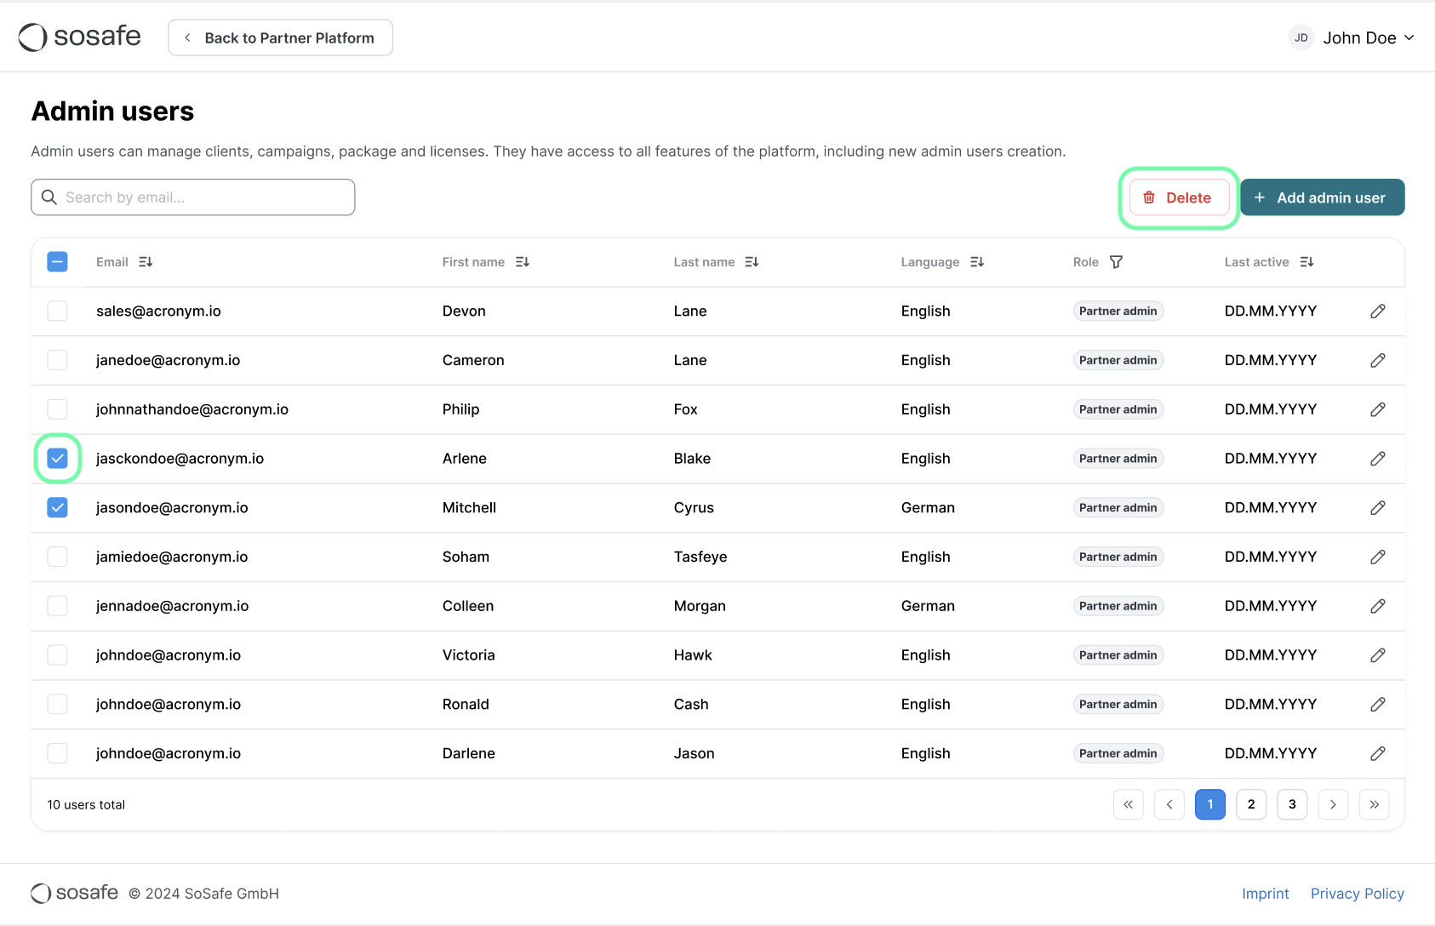Click the '10 users total' text
1435x926 pixels.
point(86,805)
